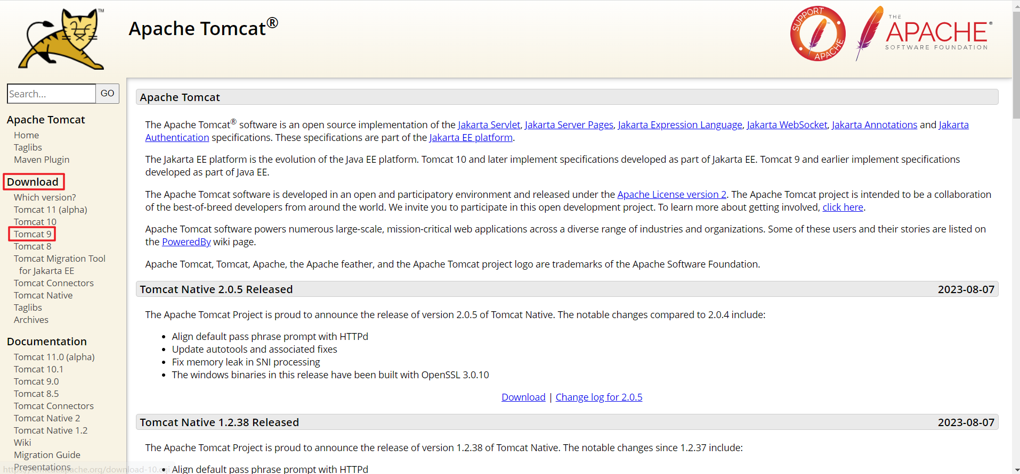Open Tomcat 11.0 (alpha) documentation
1020x474 pixels.
[54, 357]
